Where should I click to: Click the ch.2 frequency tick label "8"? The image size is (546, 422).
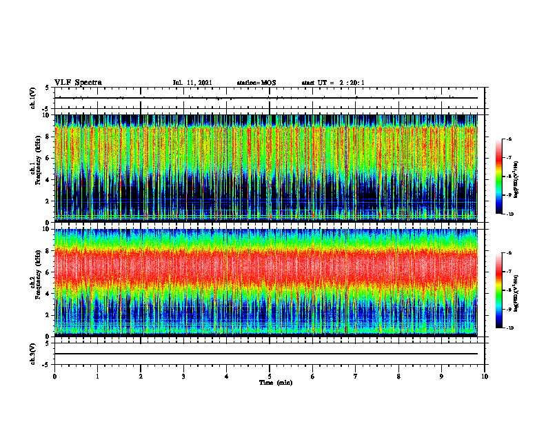point(48,251)
